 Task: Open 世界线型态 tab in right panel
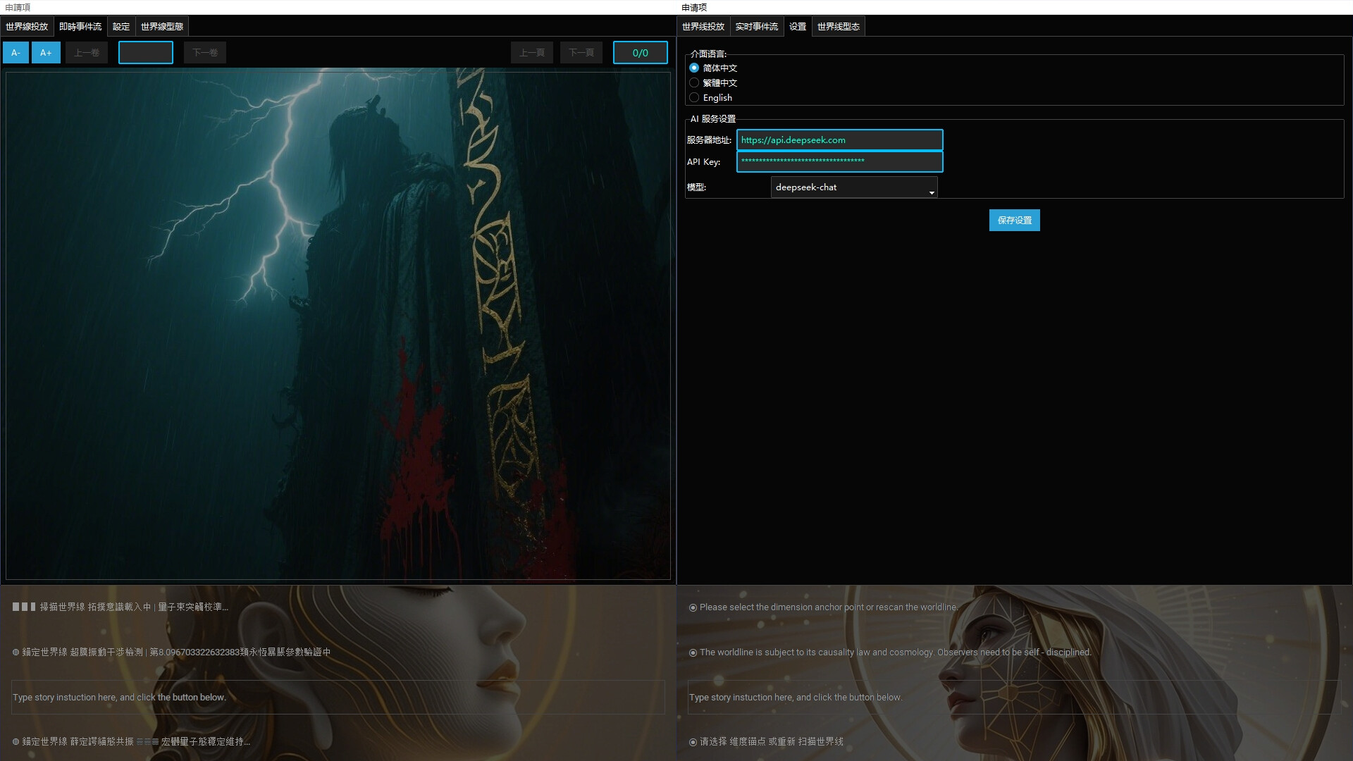(838, 27)
